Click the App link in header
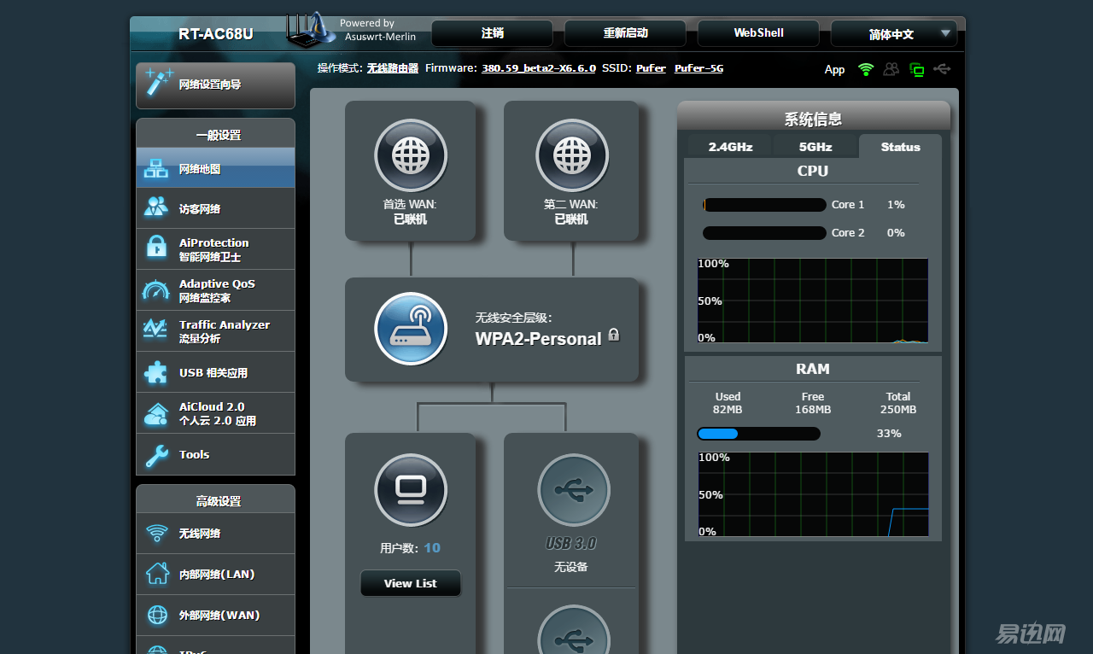This screenshot has width=1093, height=654. (x=835, y=70)
